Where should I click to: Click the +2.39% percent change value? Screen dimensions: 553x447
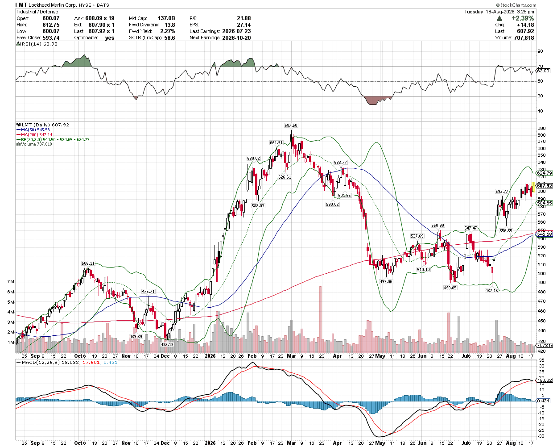522,18
